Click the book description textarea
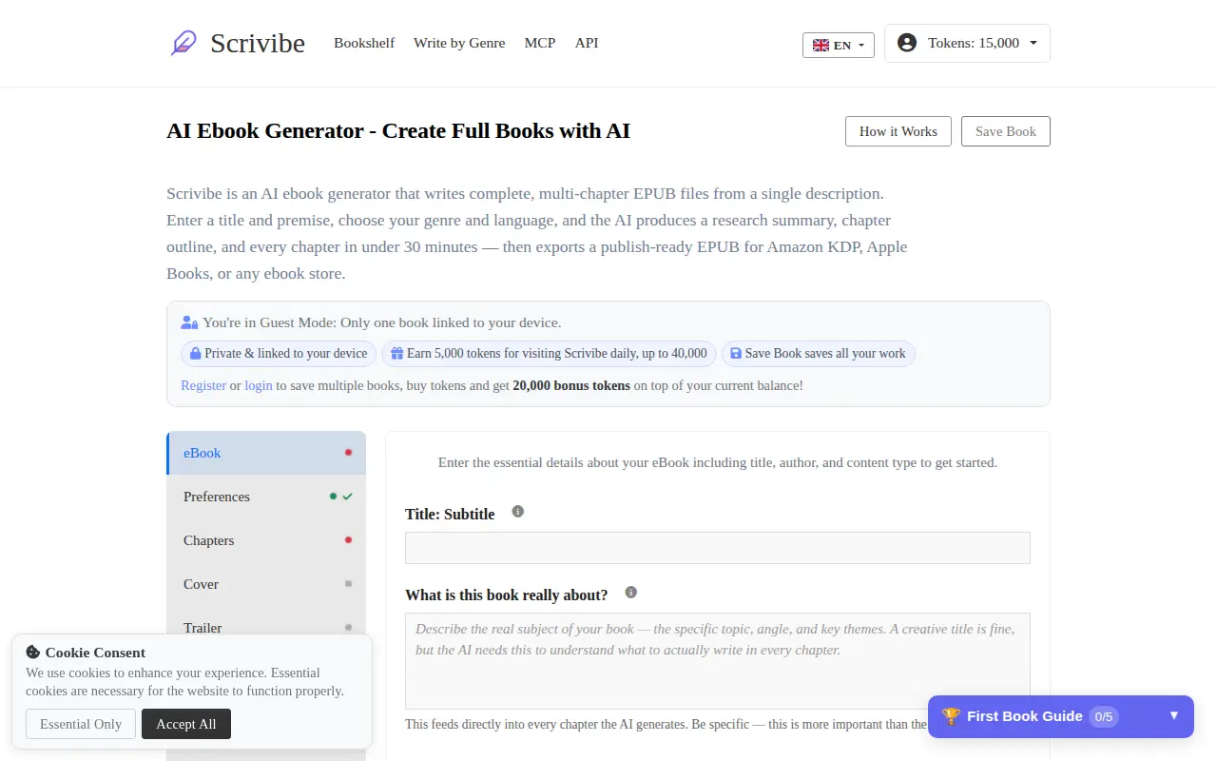Viewport: 1217px width, 761px height. coord(718,661)
